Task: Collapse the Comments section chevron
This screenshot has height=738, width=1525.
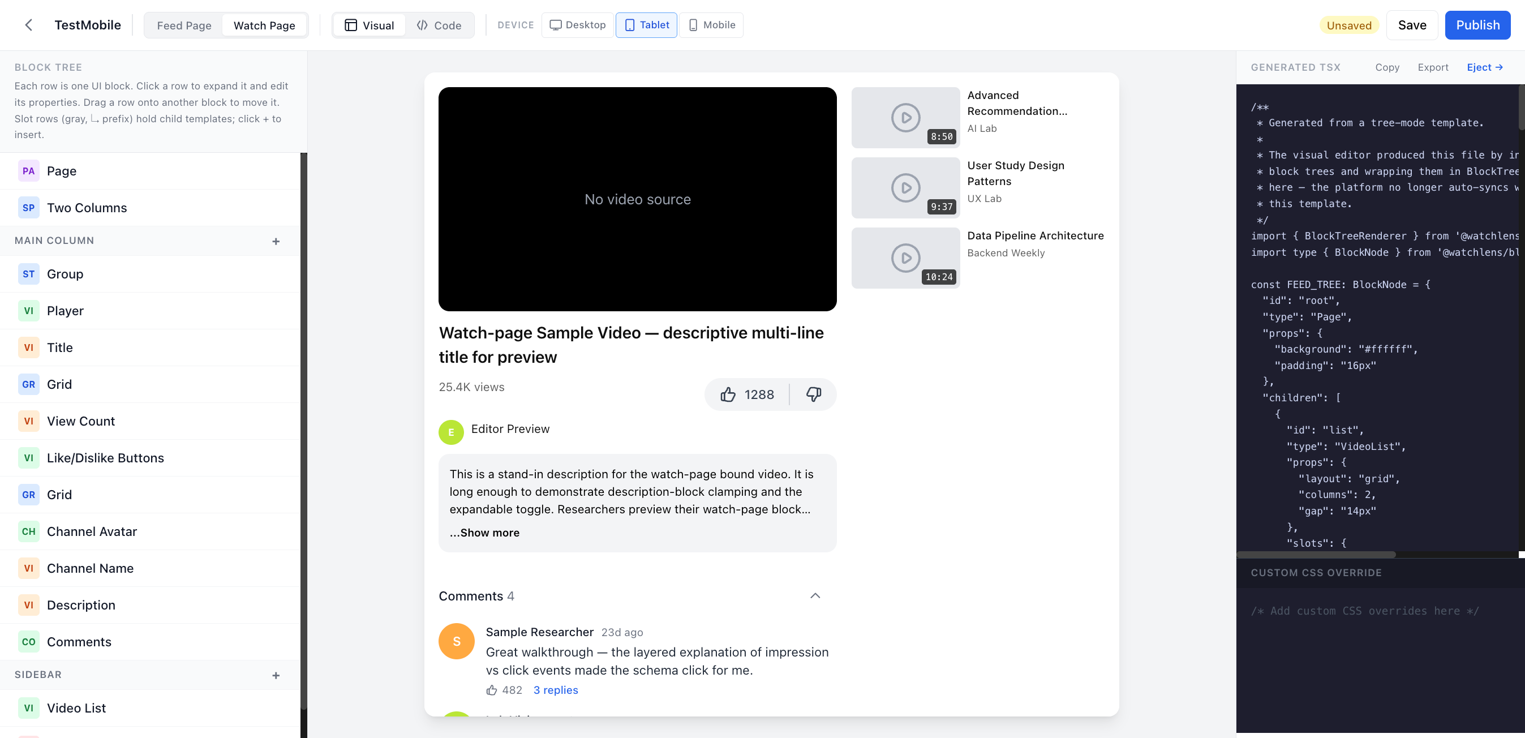Action: coord(815,596)
